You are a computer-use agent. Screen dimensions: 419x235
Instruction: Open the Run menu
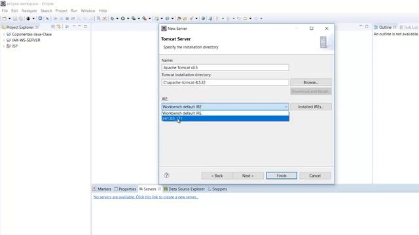[x=74, y=10]
